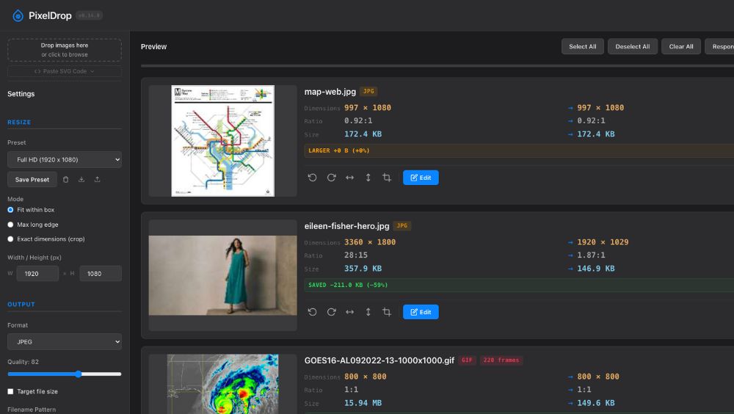Click the 220 frames badge
The height and width of the screenshot is (414, 734).
coord(501,360)
